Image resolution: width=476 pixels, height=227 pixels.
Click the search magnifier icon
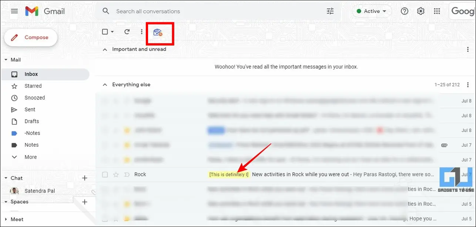click(106, 11)
